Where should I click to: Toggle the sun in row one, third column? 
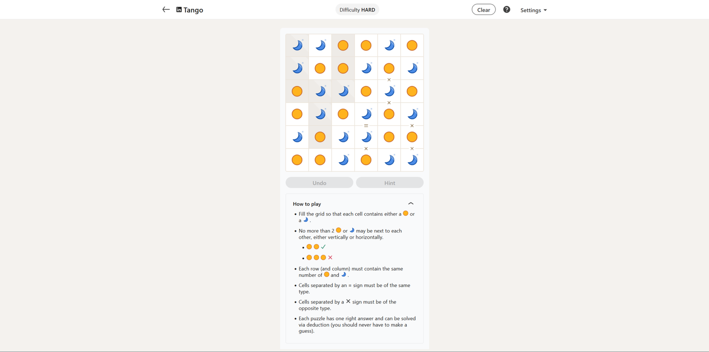[x=343, y=45]
